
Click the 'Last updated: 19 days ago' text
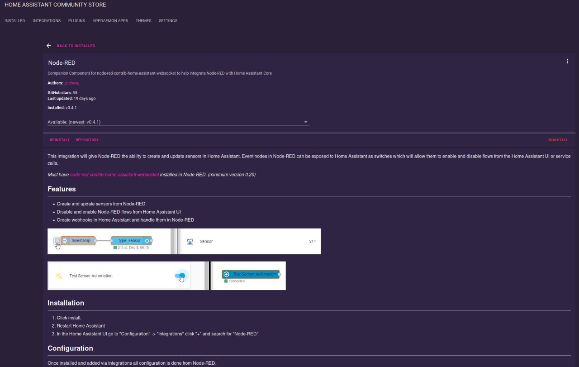[71, 98]
